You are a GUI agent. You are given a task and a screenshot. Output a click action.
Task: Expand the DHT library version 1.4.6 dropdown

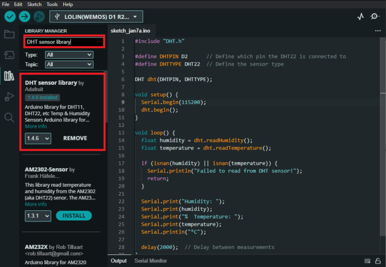pyautogui.click(x=38, y=138)
